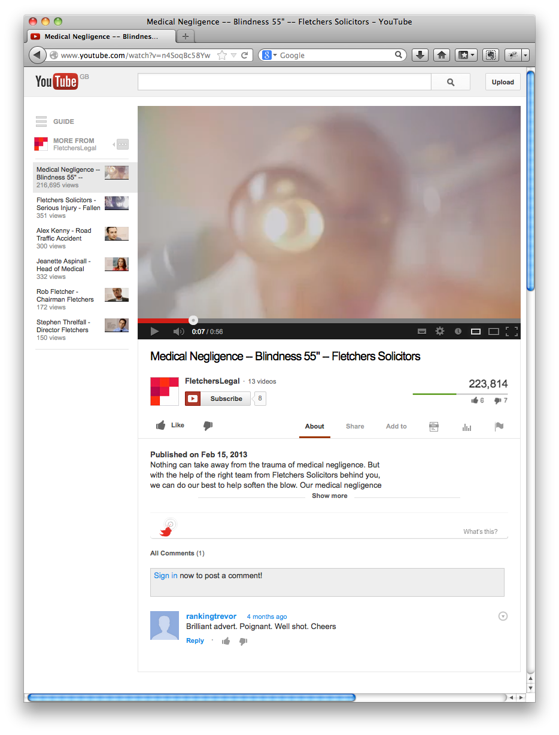The height and width of the screenshot is (735, 559).
Task: Reload the page
Action: click(x=245, y=55)
